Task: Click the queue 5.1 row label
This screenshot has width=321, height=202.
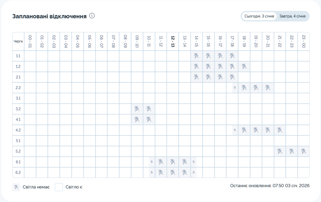Action: click(x=18, y=141)
